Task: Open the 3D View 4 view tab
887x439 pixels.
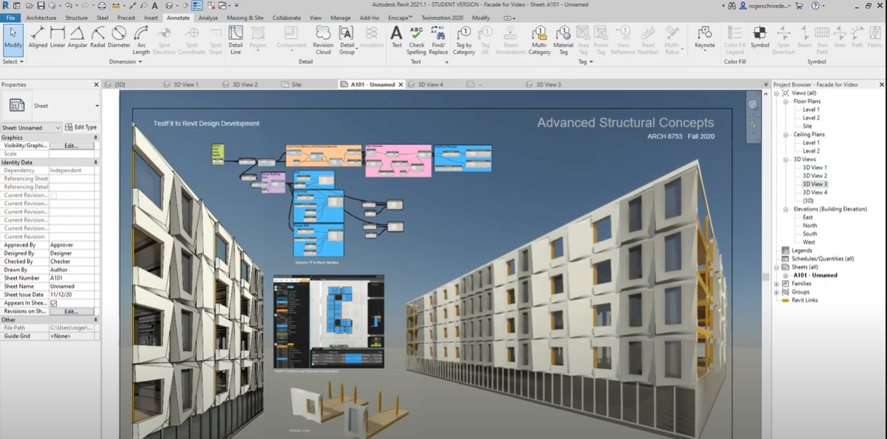Action: click(x=430, y=84)
